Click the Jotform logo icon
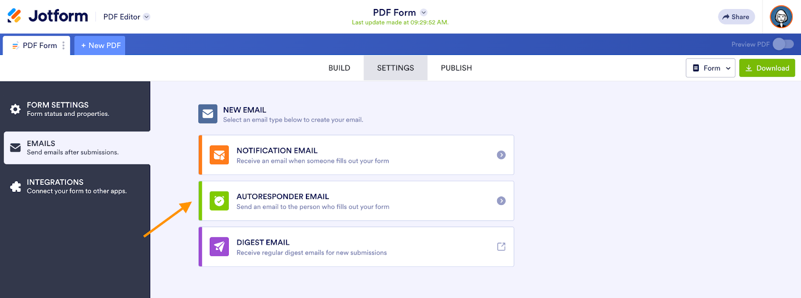 15,16
